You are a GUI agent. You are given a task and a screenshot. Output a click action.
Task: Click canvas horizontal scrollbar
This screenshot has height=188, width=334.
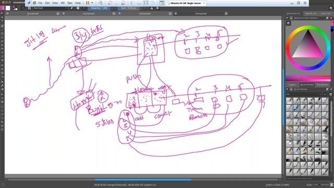[143, 180]
